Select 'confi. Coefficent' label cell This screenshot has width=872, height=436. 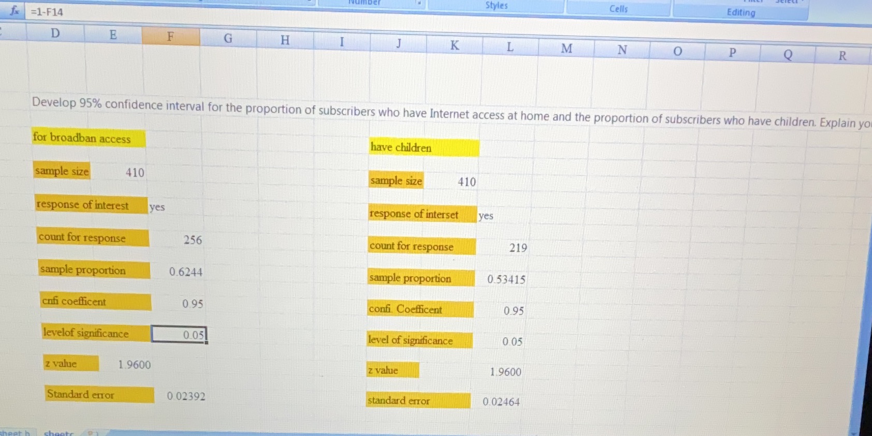pos(420,309)
